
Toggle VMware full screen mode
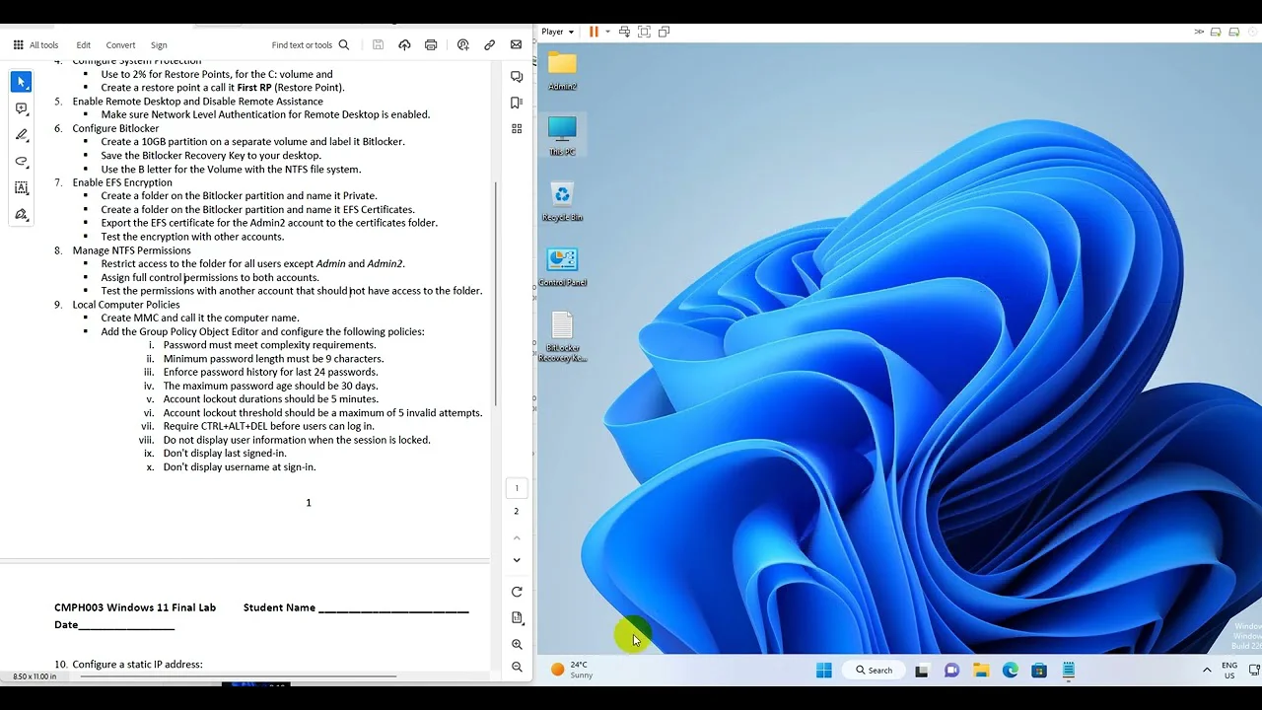click(x=644, y=32)
